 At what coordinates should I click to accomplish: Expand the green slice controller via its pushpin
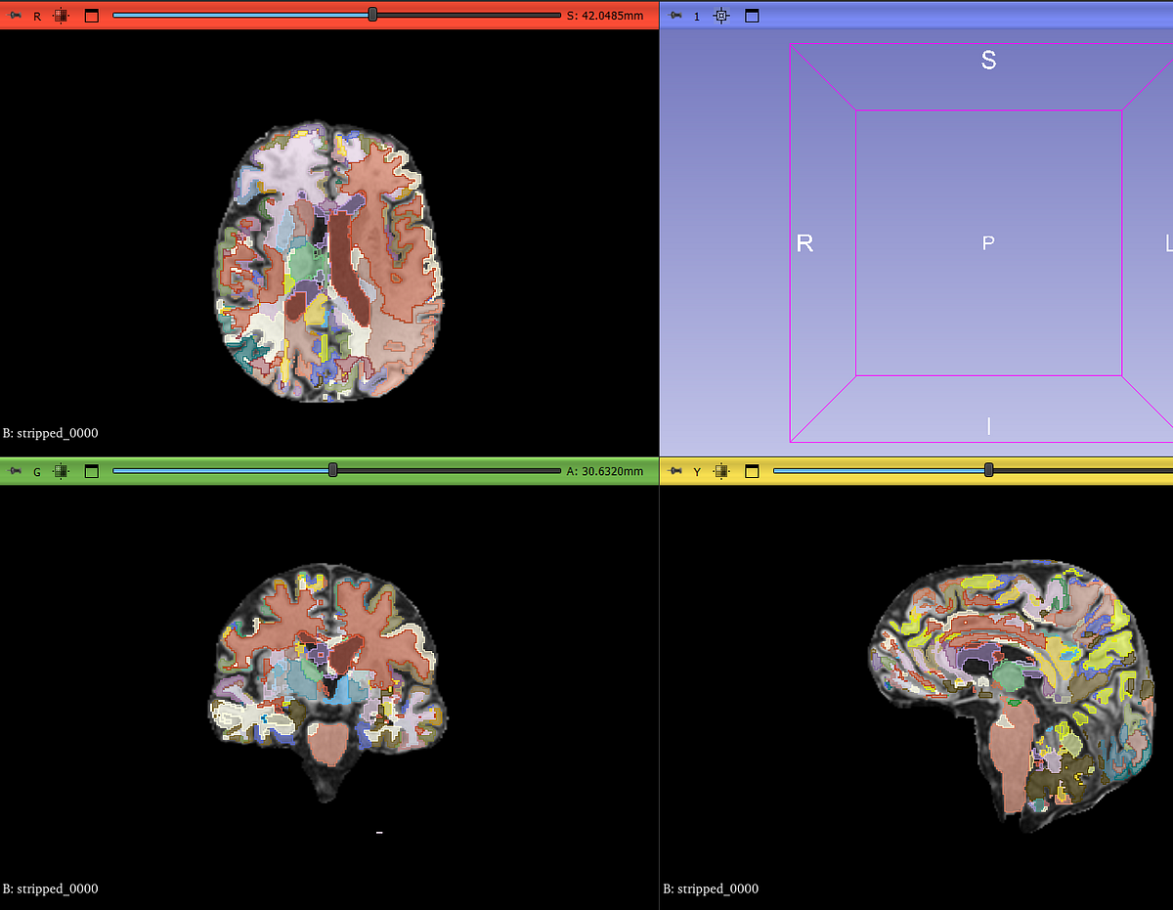coord(14,470)
